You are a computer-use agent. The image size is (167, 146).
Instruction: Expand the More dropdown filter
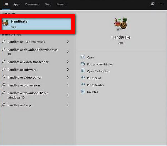click(62, 4)
